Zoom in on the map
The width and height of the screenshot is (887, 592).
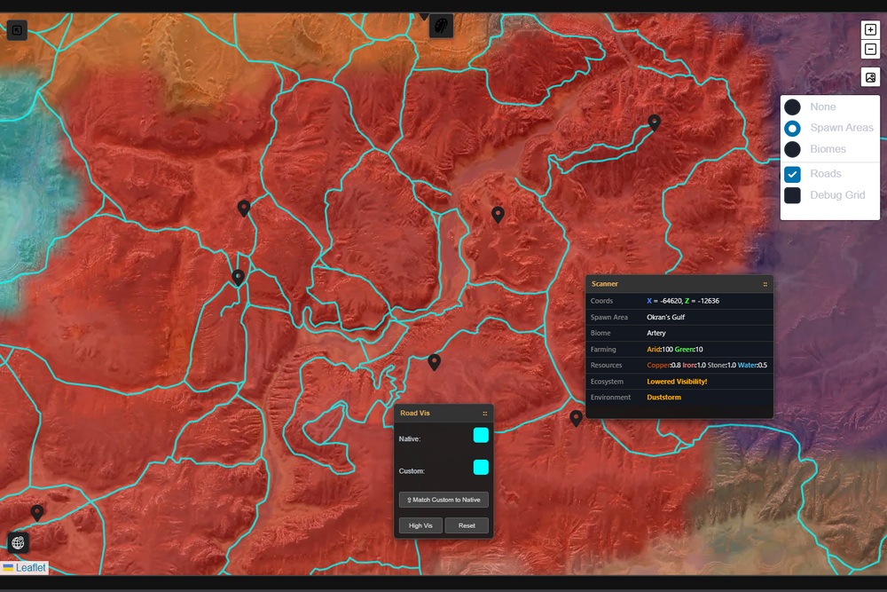pos(870,29)
